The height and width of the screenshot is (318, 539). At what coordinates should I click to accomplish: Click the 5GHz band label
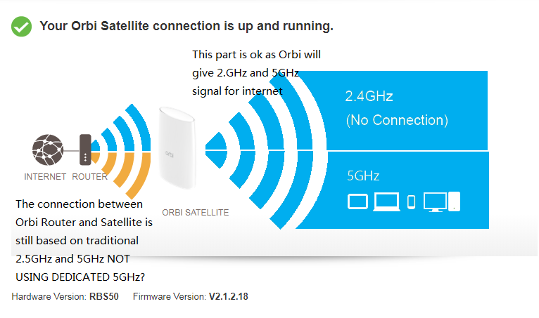click(x=363, y=175)
